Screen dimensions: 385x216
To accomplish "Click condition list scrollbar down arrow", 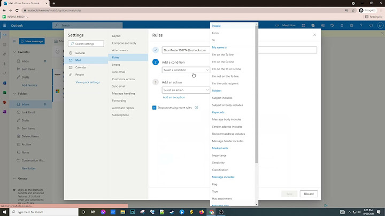I will click(257, 204).
